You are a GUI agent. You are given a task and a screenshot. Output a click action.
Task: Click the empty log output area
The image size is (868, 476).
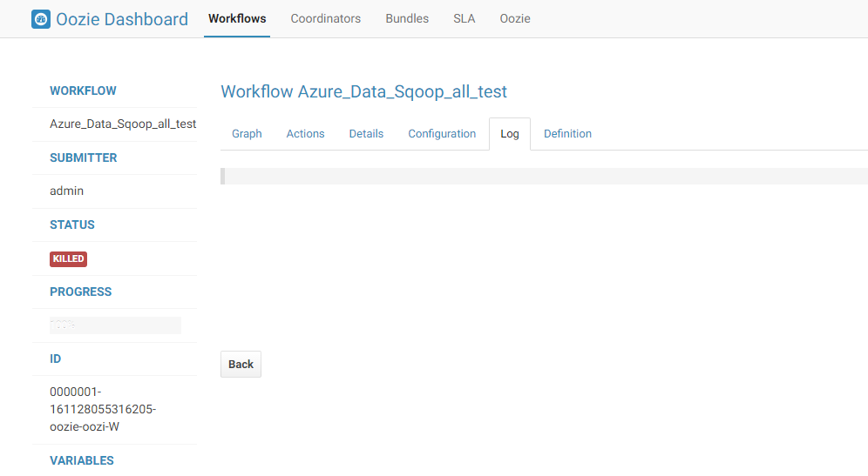pos(544,177)
